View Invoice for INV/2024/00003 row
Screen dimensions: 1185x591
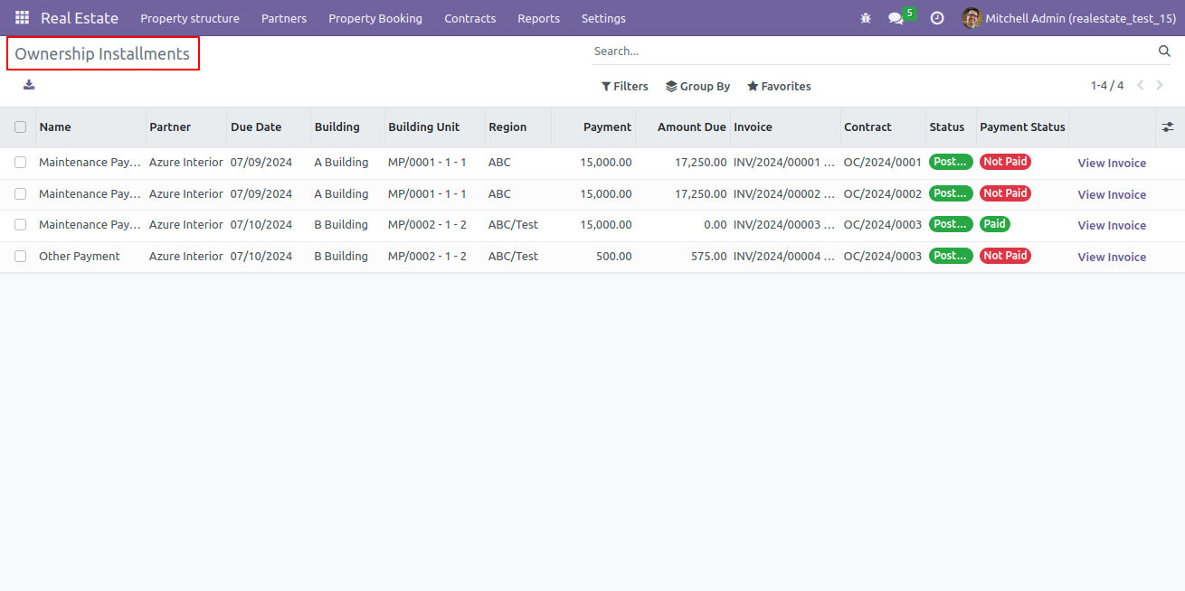(x=1112, y=226)
